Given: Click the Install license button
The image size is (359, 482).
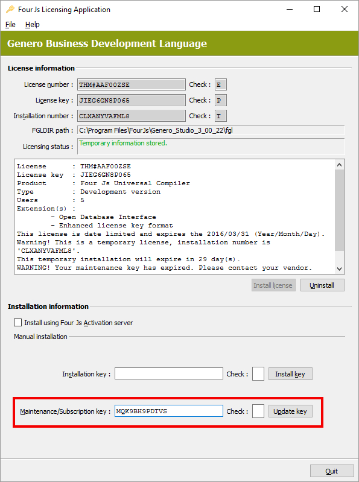Looking at the screenshot, I should (273, 285).
